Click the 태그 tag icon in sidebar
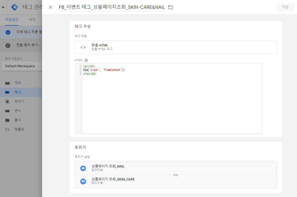This screenshot has height=197, width=297. tap(7, 92)
